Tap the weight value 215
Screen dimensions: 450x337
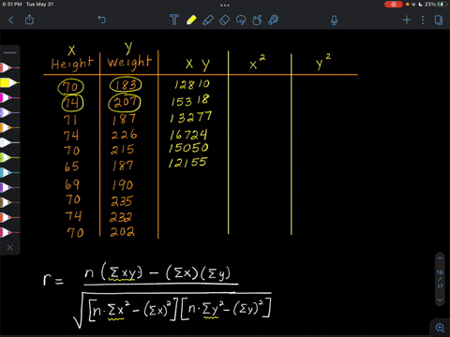click(x=123, y=150)
